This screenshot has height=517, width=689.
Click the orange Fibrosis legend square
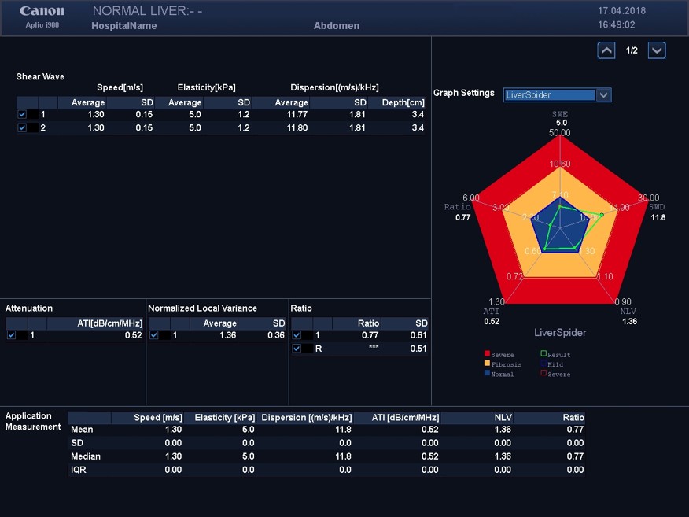tap(488, 364)
